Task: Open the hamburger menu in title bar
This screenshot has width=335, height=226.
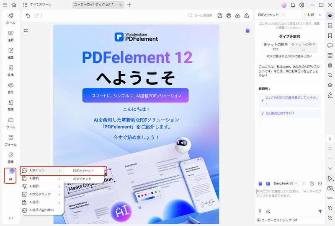Action: (5, 5)
